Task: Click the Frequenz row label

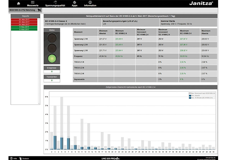Action: coord(78,56)
